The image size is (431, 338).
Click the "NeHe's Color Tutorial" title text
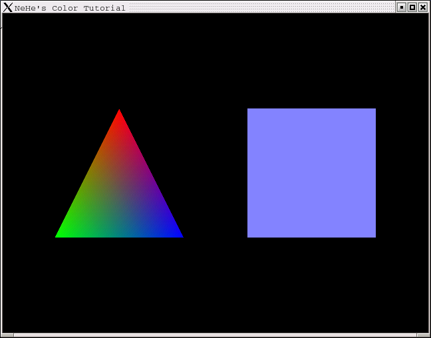(x=70, y=8)
